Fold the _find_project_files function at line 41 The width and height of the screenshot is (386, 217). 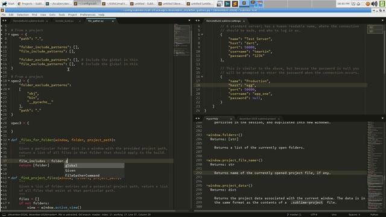tap(9, 178)
